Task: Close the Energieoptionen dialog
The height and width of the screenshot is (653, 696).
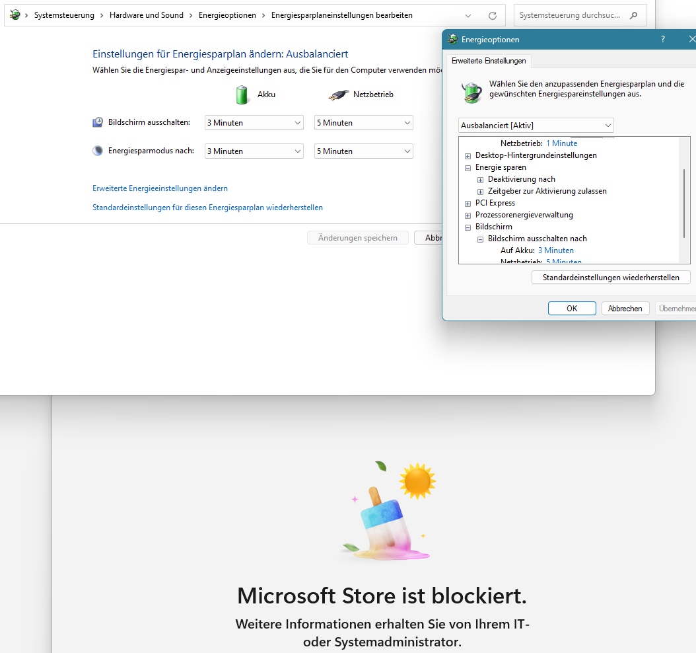Action: [x=691, y=39]
